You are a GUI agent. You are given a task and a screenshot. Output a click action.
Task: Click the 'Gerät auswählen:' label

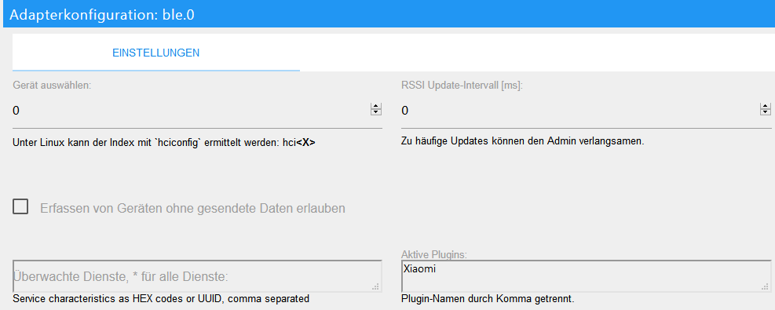point(53,85)
